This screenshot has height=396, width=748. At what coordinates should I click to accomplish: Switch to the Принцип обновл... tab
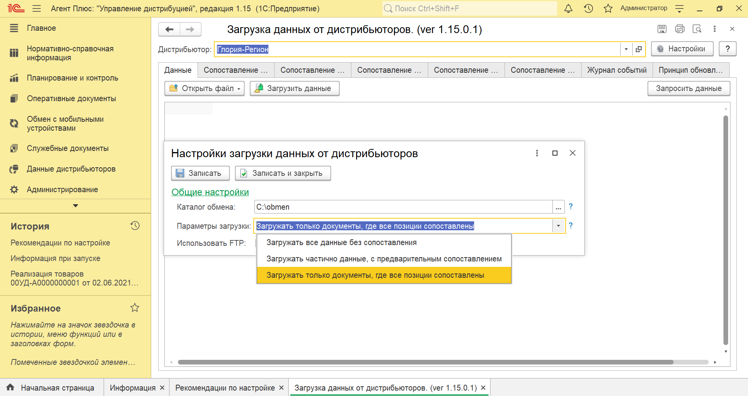pos(691,70)
